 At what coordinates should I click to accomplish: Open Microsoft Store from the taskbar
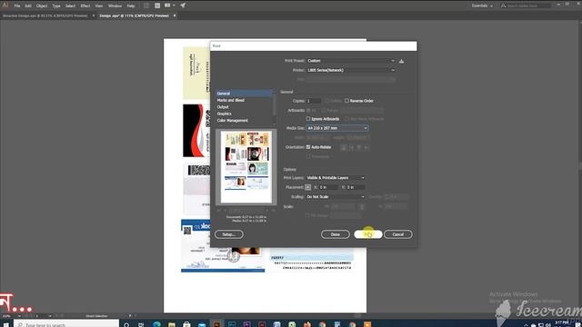coord(186,324)
